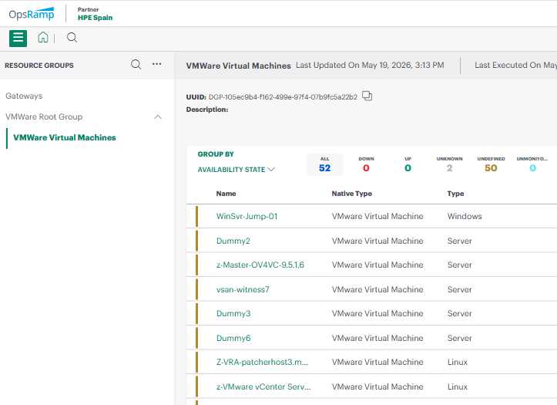Click the Last Updated On timestamp
Image resolution: width=557 pixels, height=405 pixels.
point(370,65)
